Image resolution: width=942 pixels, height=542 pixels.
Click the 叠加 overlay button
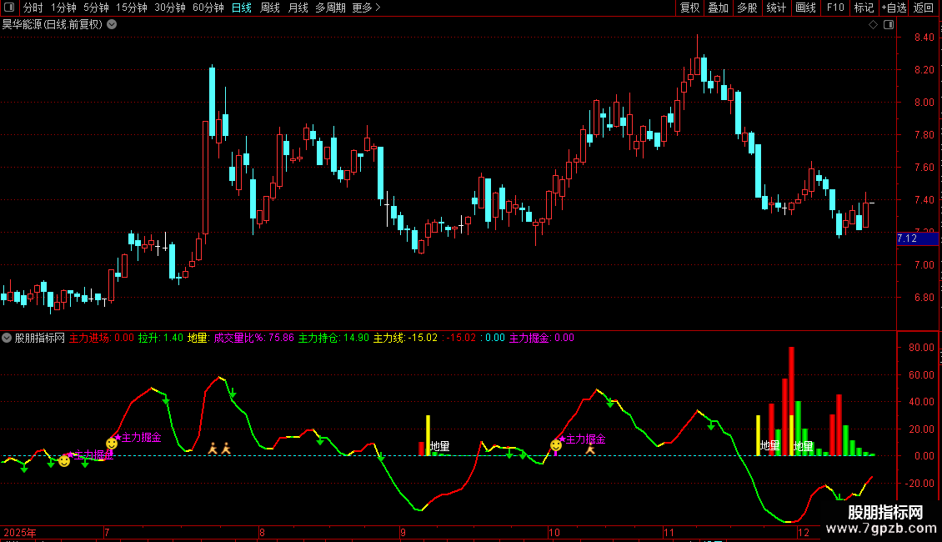[x=718, y=8]
